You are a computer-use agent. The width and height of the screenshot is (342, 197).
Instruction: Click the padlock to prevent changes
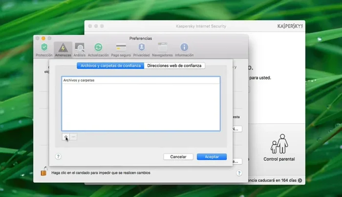click(44, 172)
